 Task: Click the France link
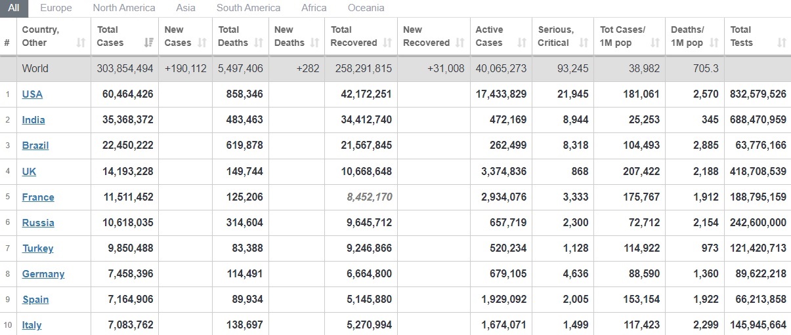click(x=38, y=197)
